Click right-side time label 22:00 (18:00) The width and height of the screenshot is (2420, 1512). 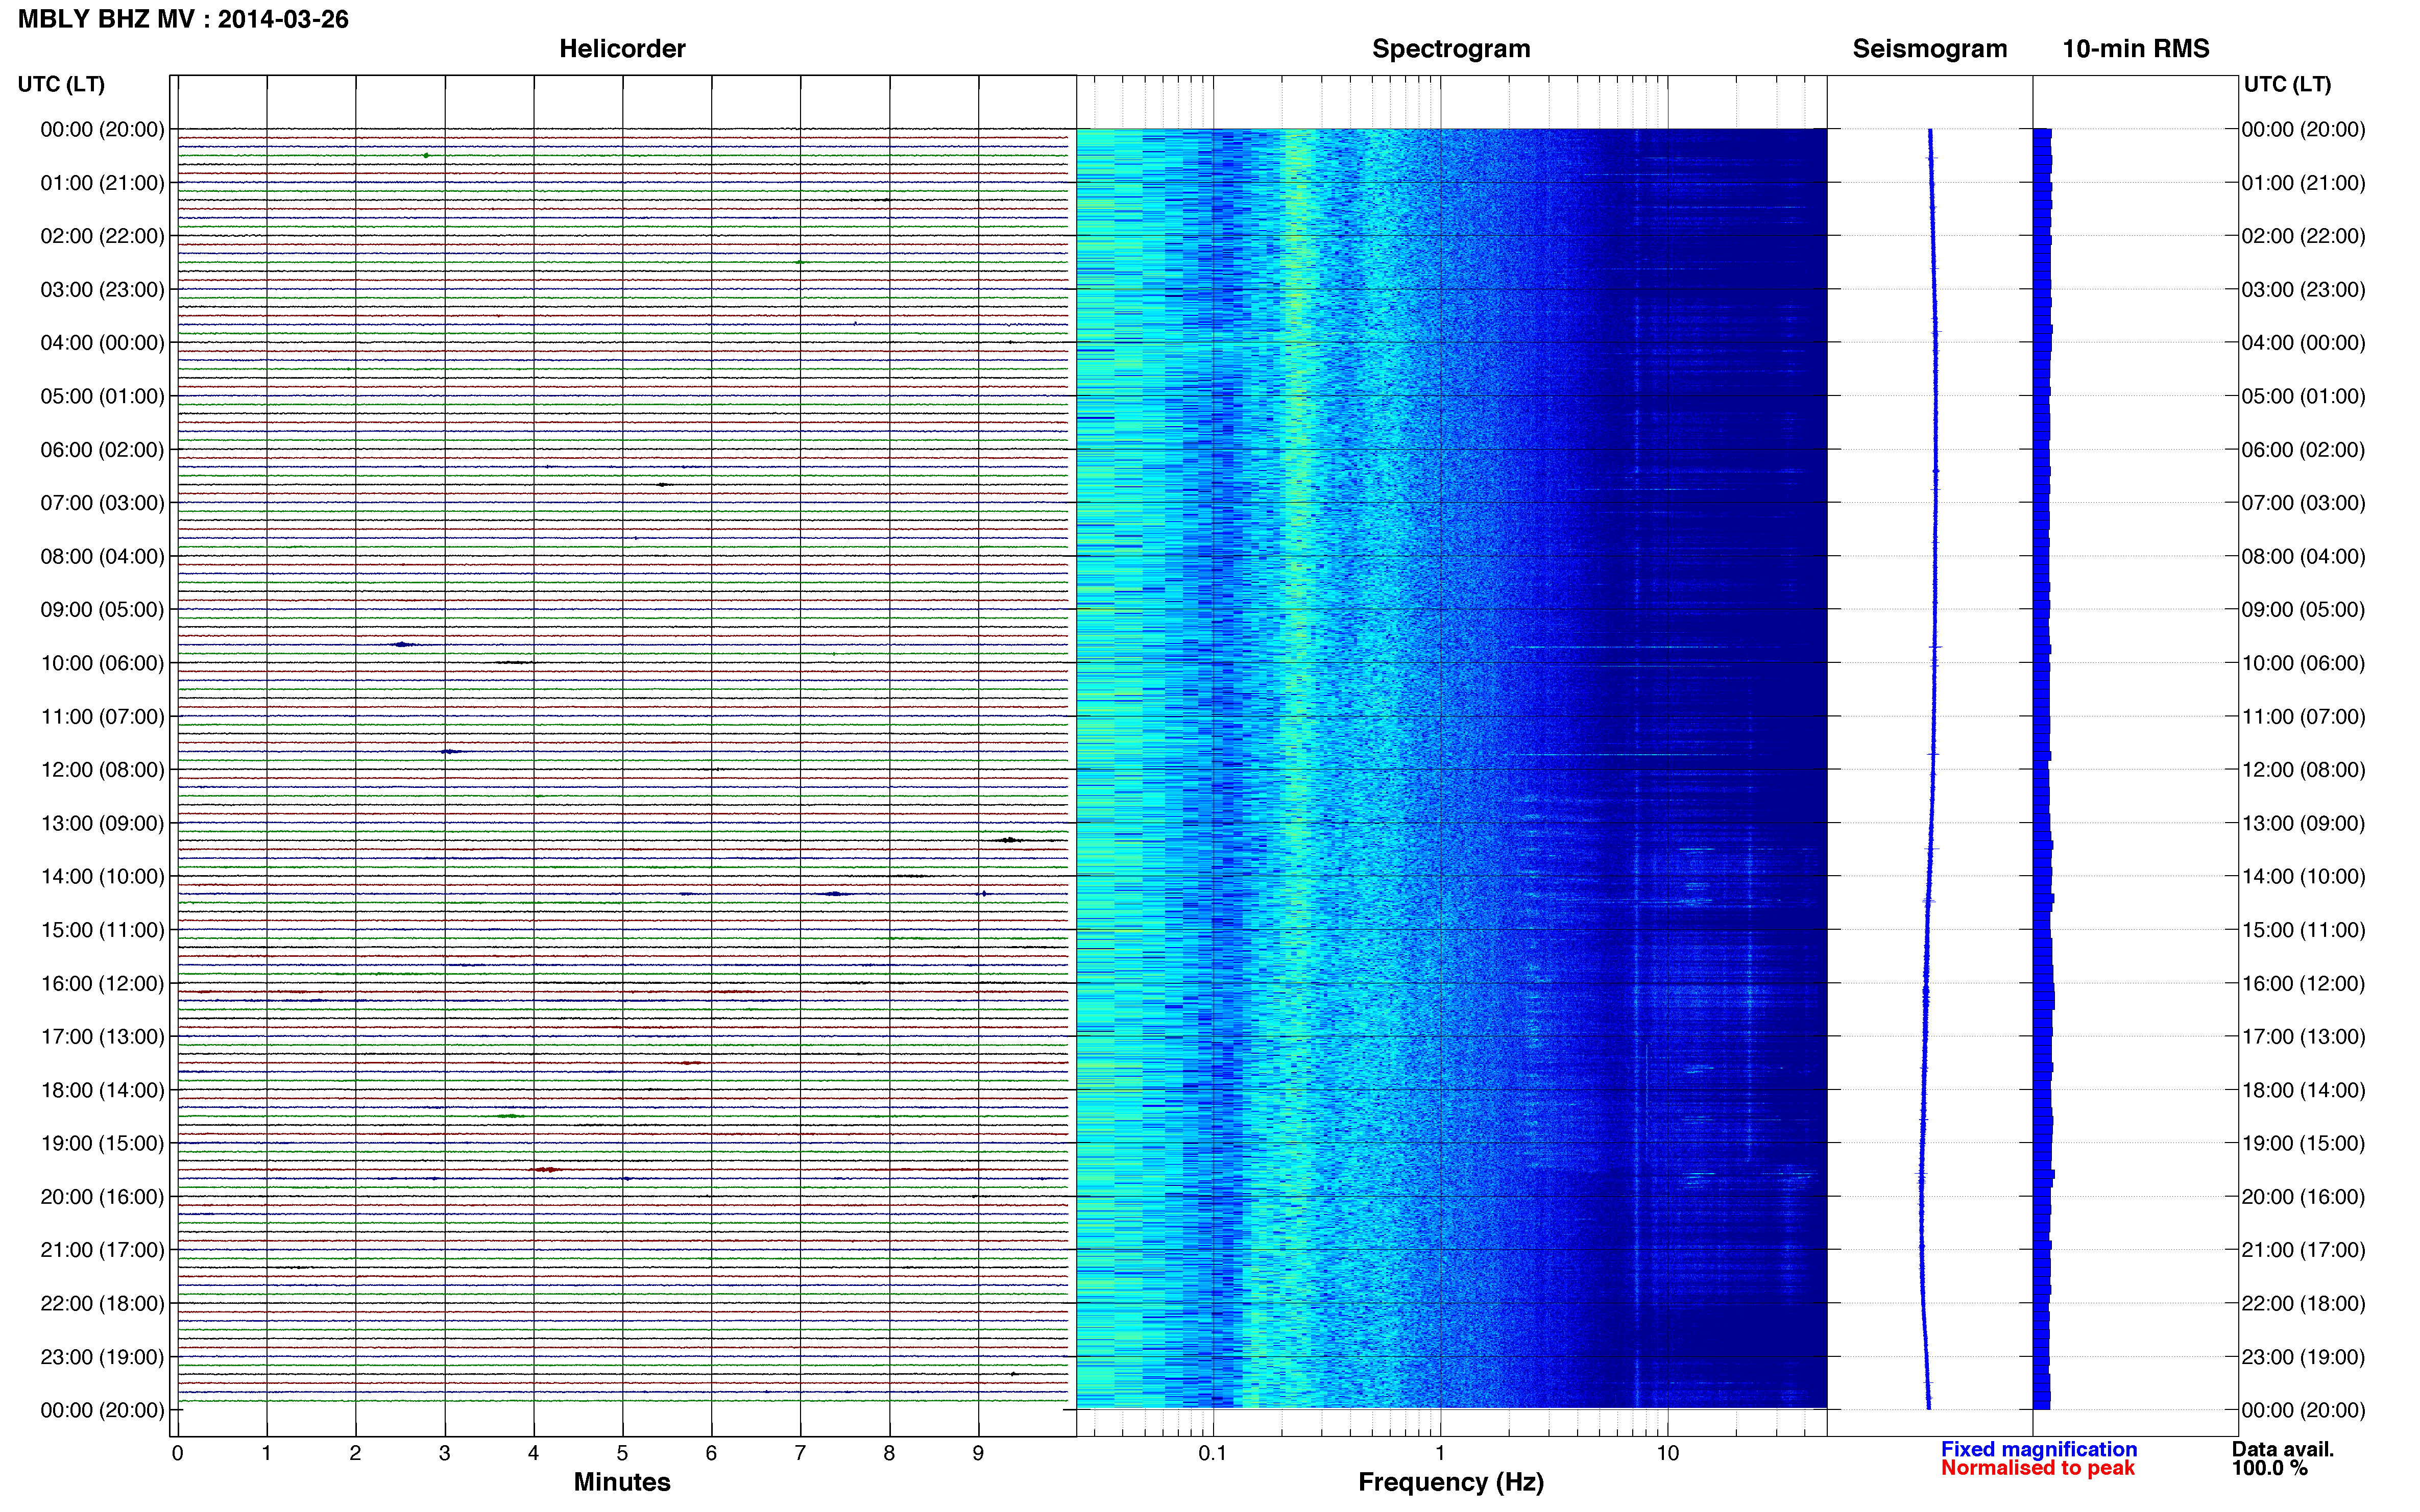(2303, 1304)
